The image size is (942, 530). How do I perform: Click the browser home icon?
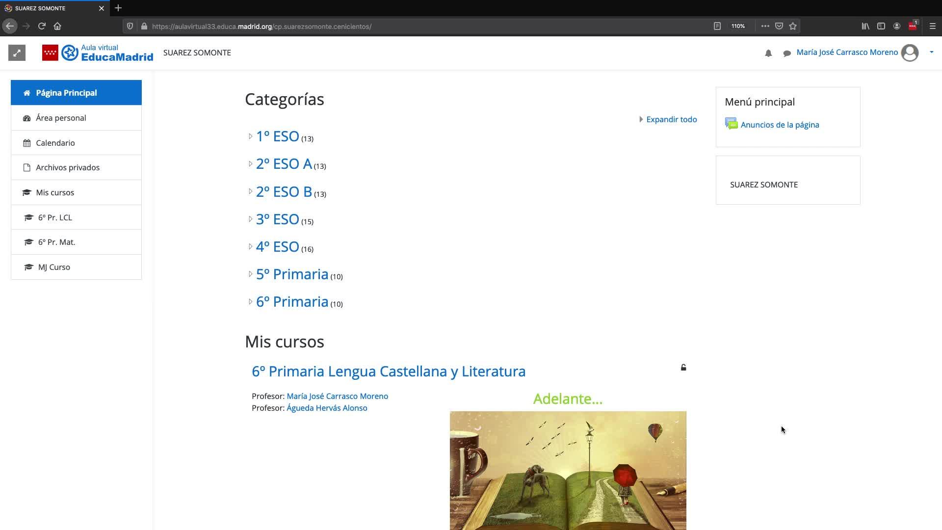tap(57, 26)
